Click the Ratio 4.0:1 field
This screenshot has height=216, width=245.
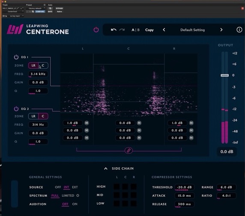226,195
